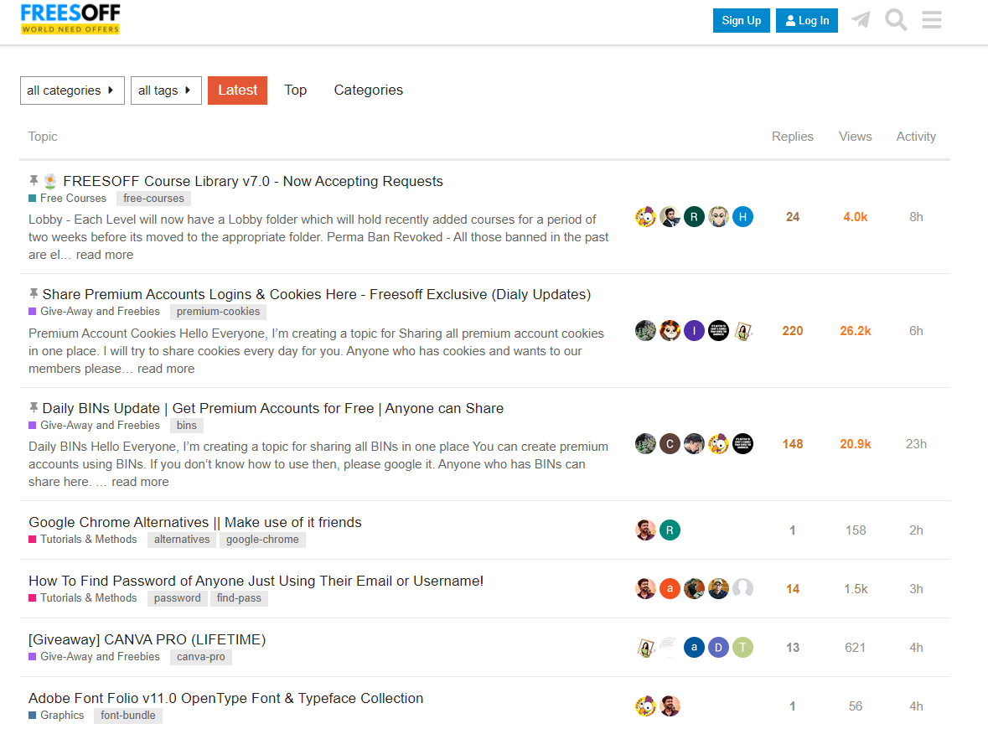
Task: Sort topics by Views column
Action: pyautogui.click(x=855, y=137)
